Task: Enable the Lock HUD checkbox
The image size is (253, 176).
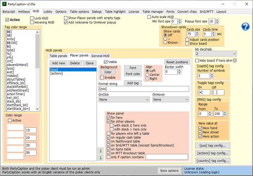Action: click(31, 18)
